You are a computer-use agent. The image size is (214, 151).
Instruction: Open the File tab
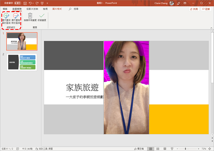coord(5,9)
